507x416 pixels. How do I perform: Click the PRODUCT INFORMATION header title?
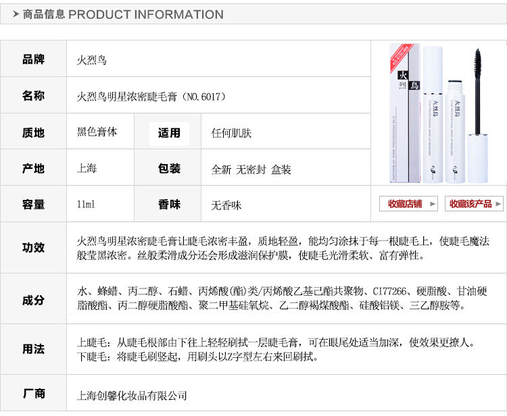tap(145, 14)
